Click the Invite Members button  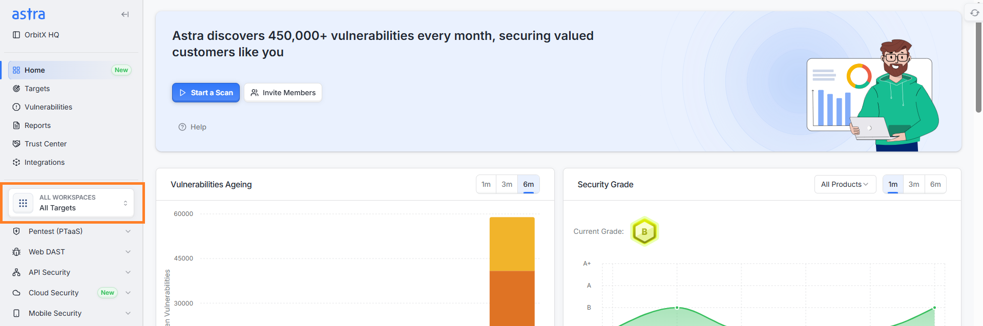click(283, 93)
